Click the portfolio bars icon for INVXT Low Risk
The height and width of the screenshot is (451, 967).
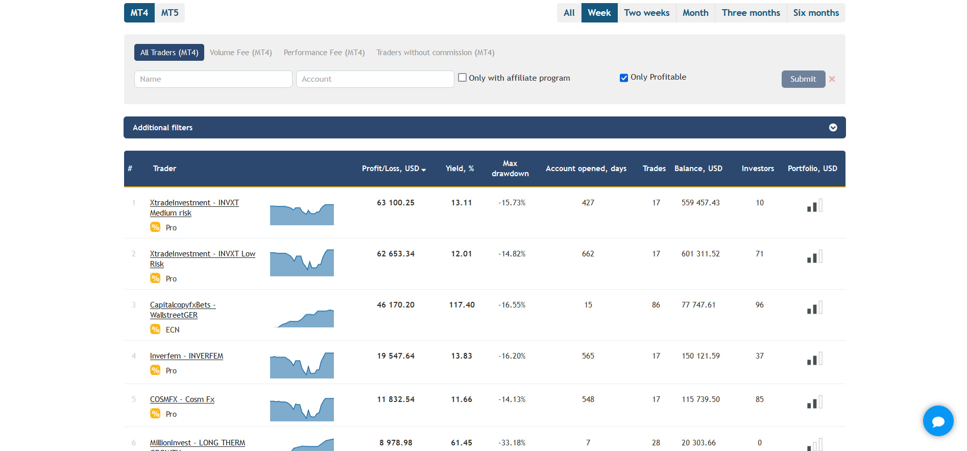(x=814, y=256)
